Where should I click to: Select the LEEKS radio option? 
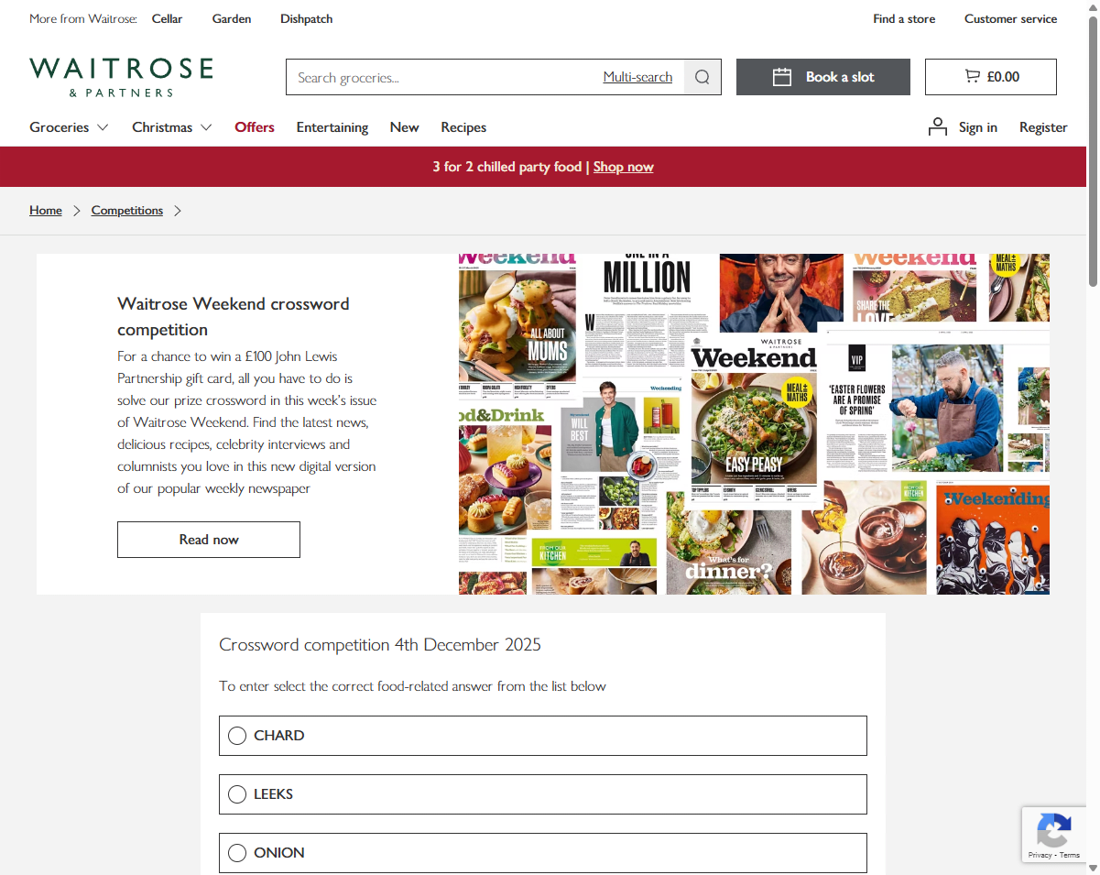coord(237,794)
